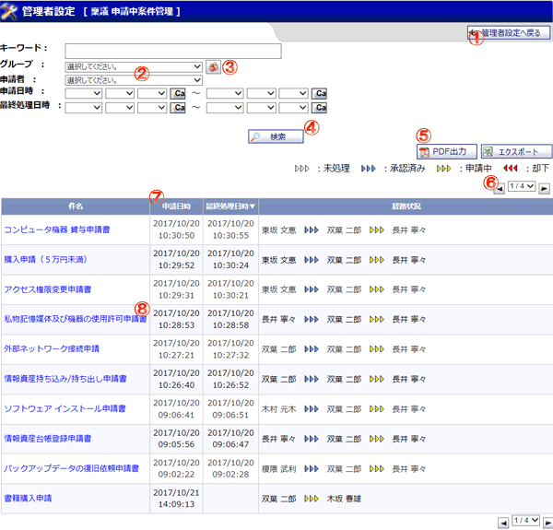Open calendar for last processed date end
Image resolution: width=553 pixels, height=530 pixels.
tap(319, 108)
